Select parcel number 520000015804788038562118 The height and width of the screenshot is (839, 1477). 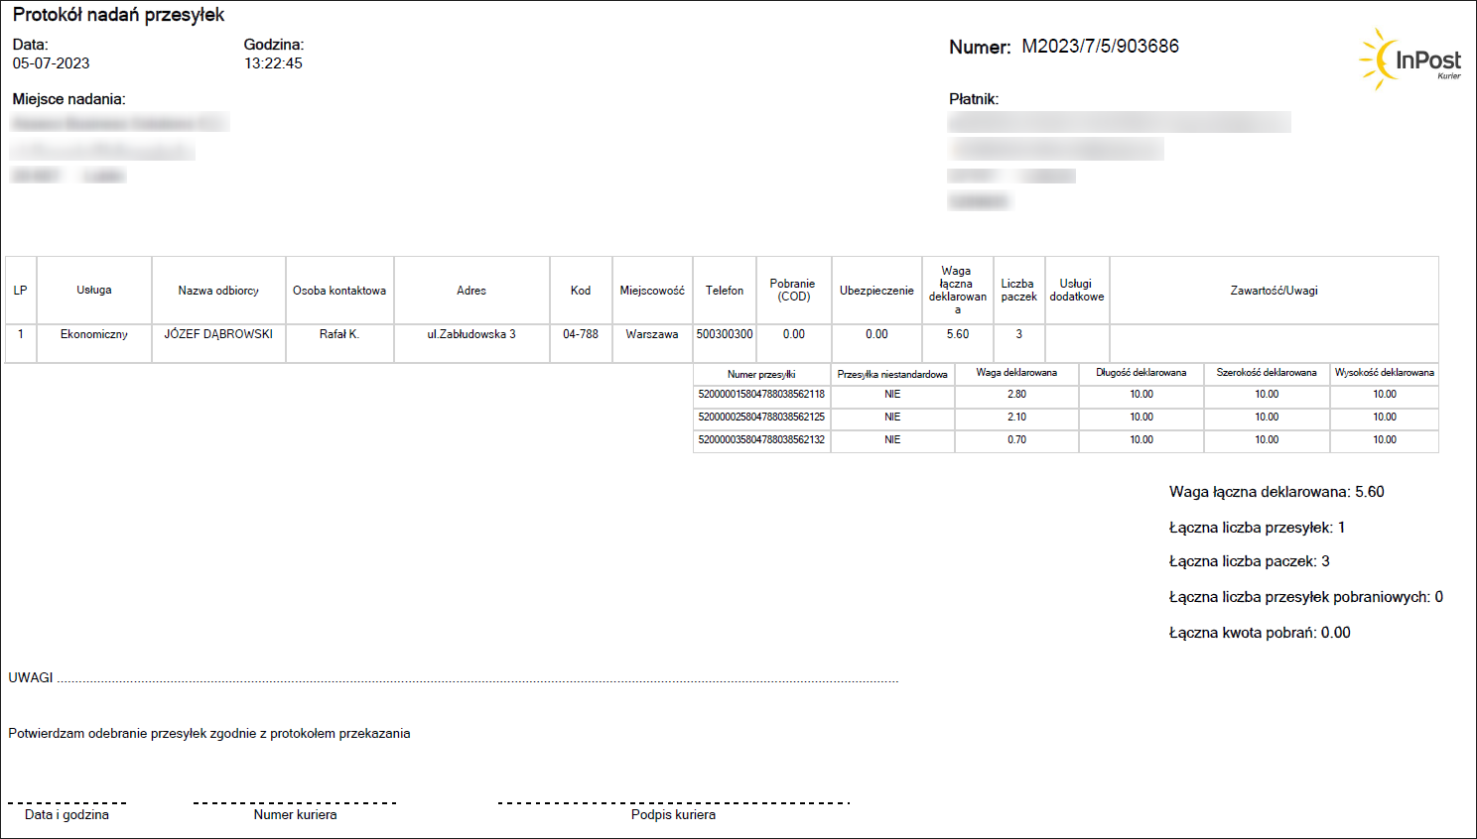coord(761,395)
